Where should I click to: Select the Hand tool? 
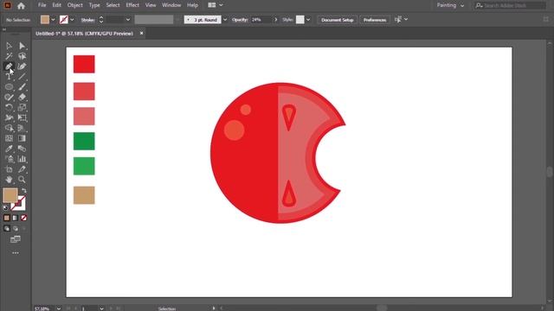click(9, 180)
